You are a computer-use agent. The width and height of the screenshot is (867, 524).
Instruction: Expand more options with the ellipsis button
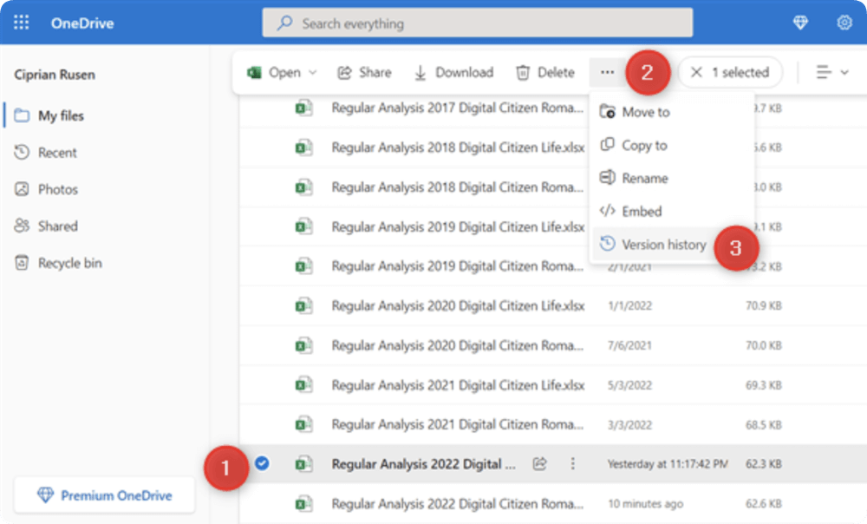[607, 72]
